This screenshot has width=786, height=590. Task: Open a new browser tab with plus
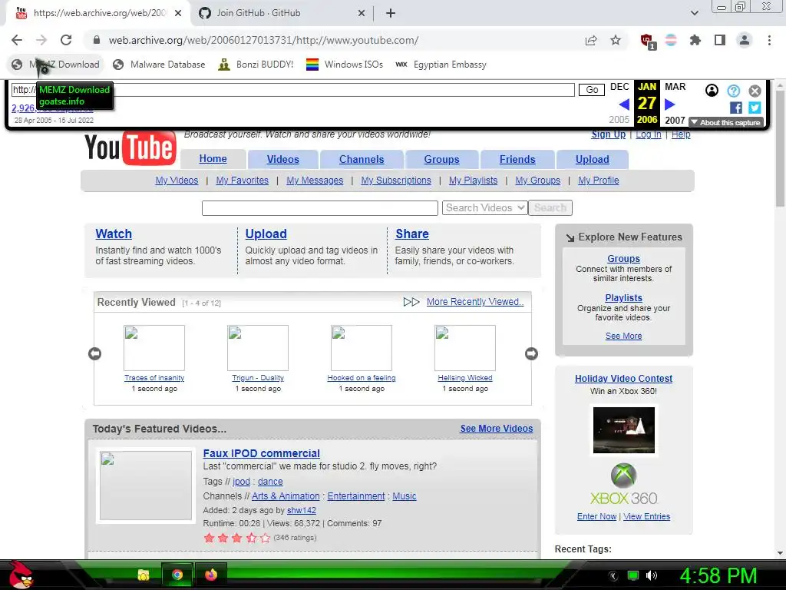391,14
